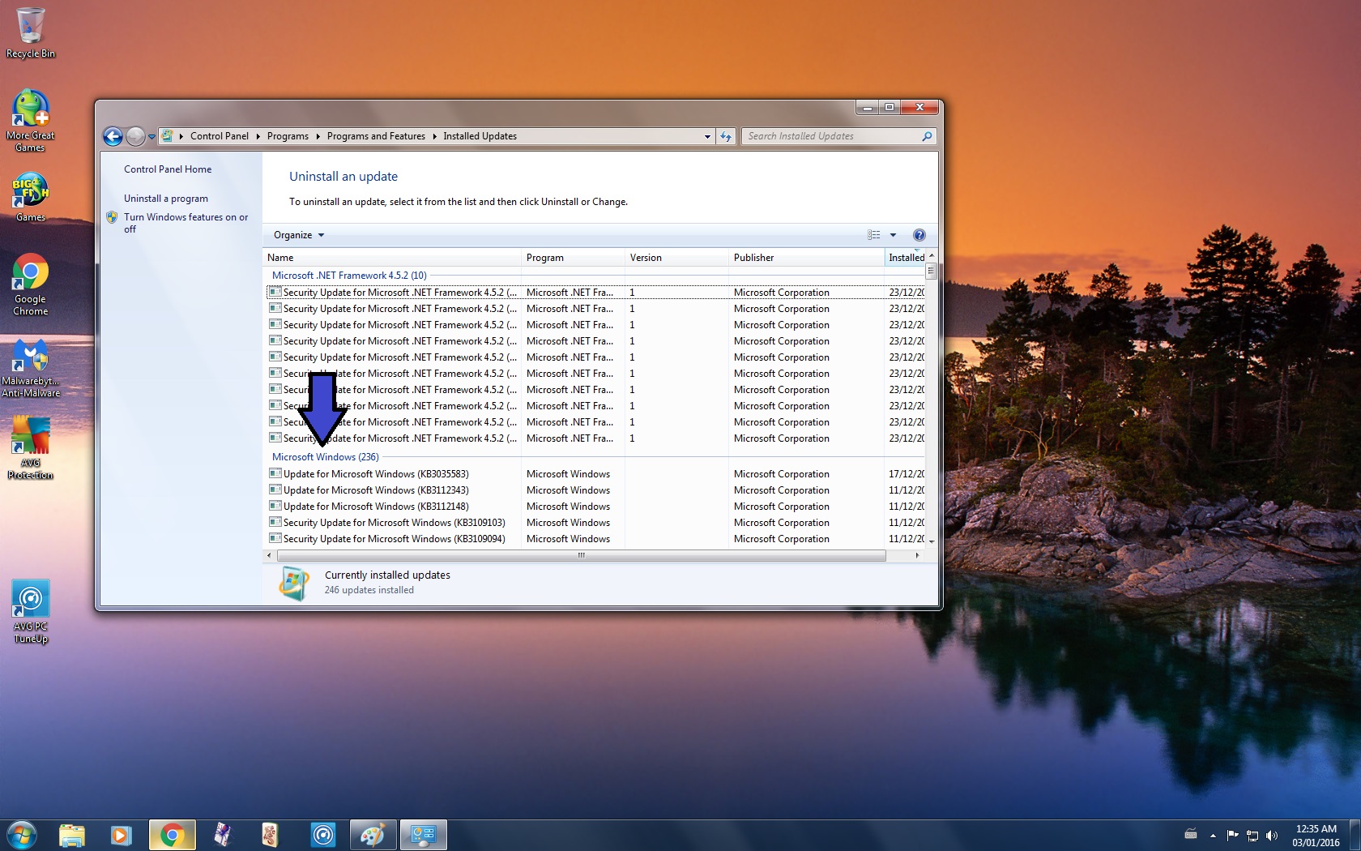Viewport: 1361px width, 851px height.
Task: Open Windows Media Player in the taskbar
Action: coord(121,835)
